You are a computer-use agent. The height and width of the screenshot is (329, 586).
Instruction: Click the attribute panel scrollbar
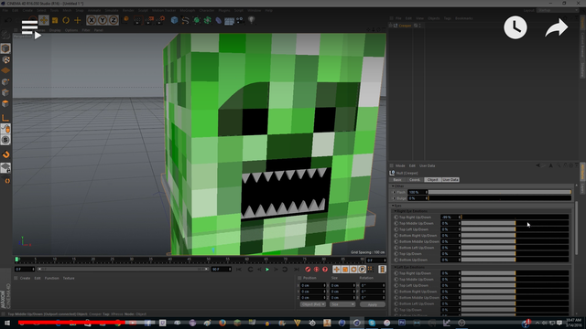[x=577, y=228]
